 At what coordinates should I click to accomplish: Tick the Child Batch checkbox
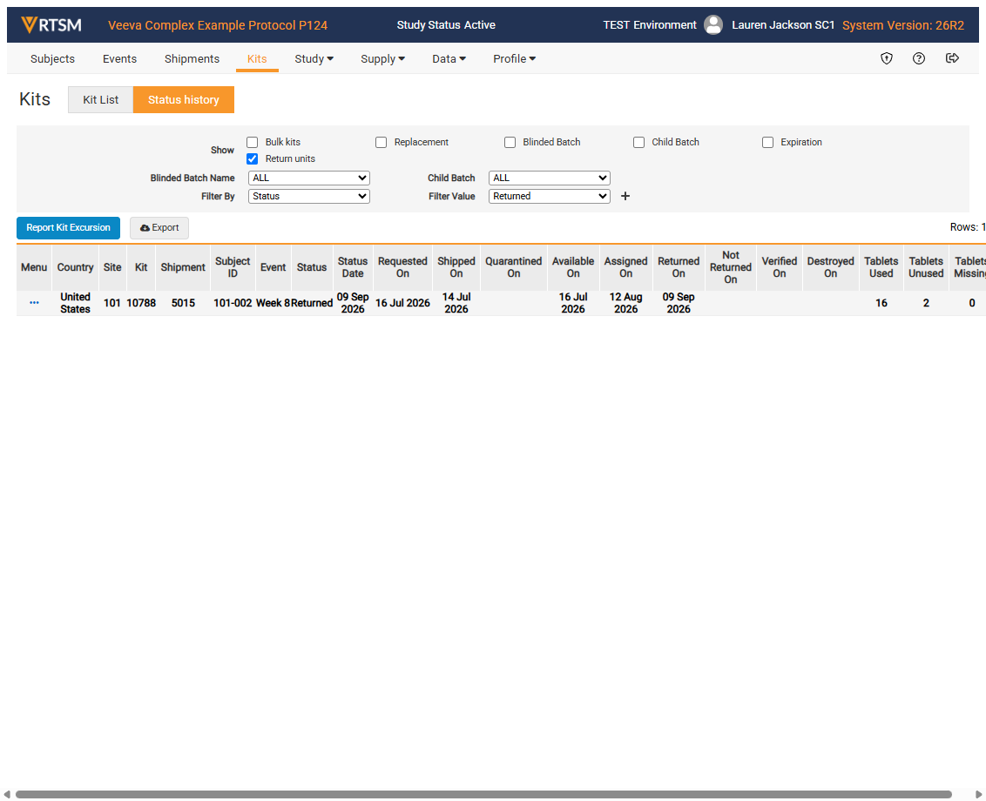click(638, 142)
